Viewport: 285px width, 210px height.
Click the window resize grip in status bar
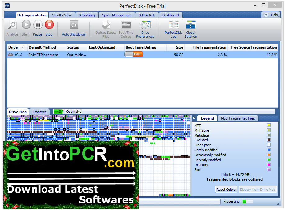[279, 204]
